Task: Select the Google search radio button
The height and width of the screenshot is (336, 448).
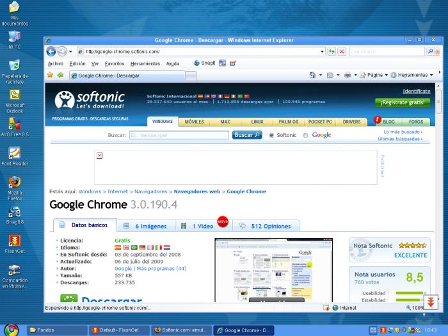Action: tap(305, 136)
